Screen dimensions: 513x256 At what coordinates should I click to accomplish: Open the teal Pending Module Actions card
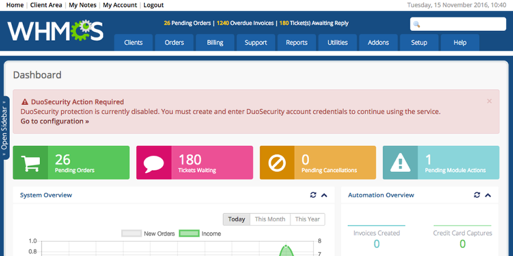click(x=441, y=163)
